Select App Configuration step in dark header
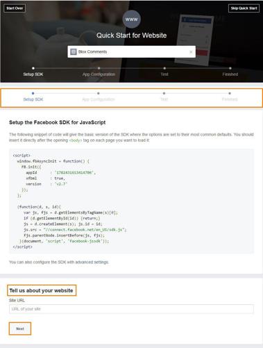 click(x=99, y=74)
